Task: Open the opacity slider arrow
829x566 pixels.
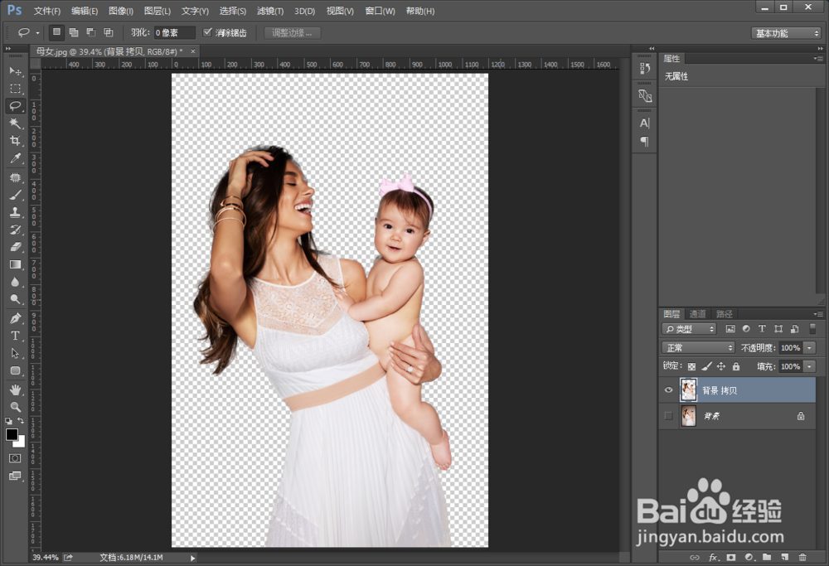Action: pyautogui.click(x=809, y=348)
